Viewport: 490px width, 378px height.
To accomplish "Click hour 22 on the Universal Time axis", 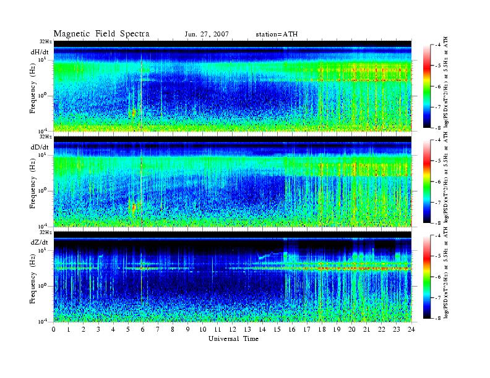I will coord(382,329).
